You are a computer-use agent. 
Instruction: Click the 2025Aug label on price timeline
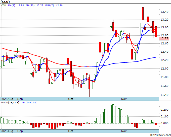coord(7,99)
